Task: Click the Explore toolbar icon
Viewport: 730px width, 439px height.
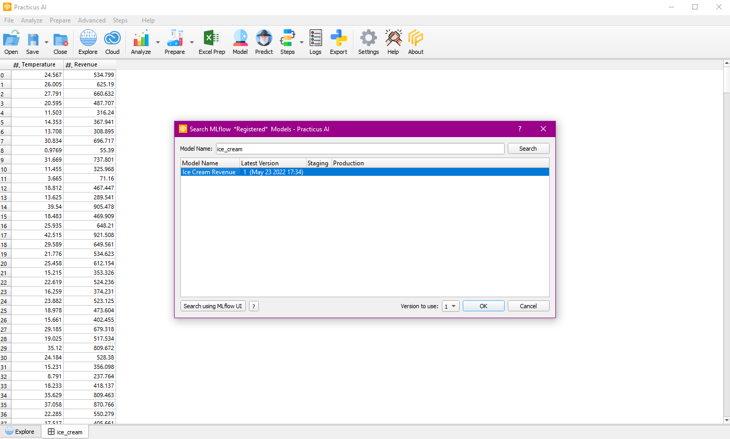Action: point(88,42)
